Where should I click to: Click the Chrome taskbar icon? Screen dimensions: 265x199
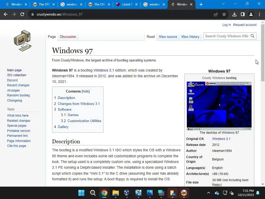104,193
